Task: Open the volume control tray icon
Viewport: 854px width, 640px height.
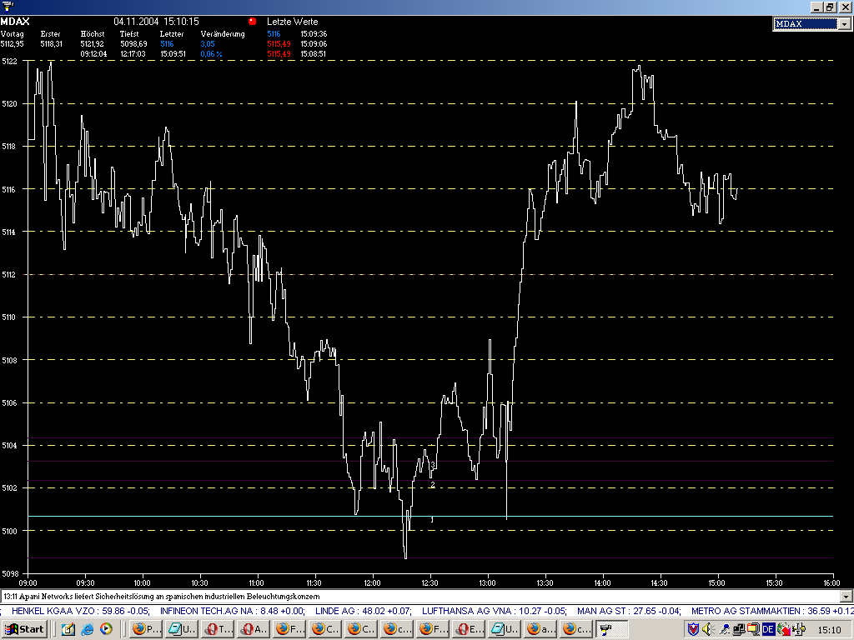Action: pyautogui.click(x=707, y=629)
